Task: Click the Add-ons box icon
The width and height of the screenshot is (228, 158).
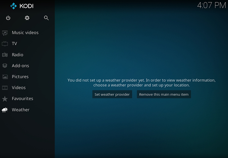Action: (x=5, y=65)
